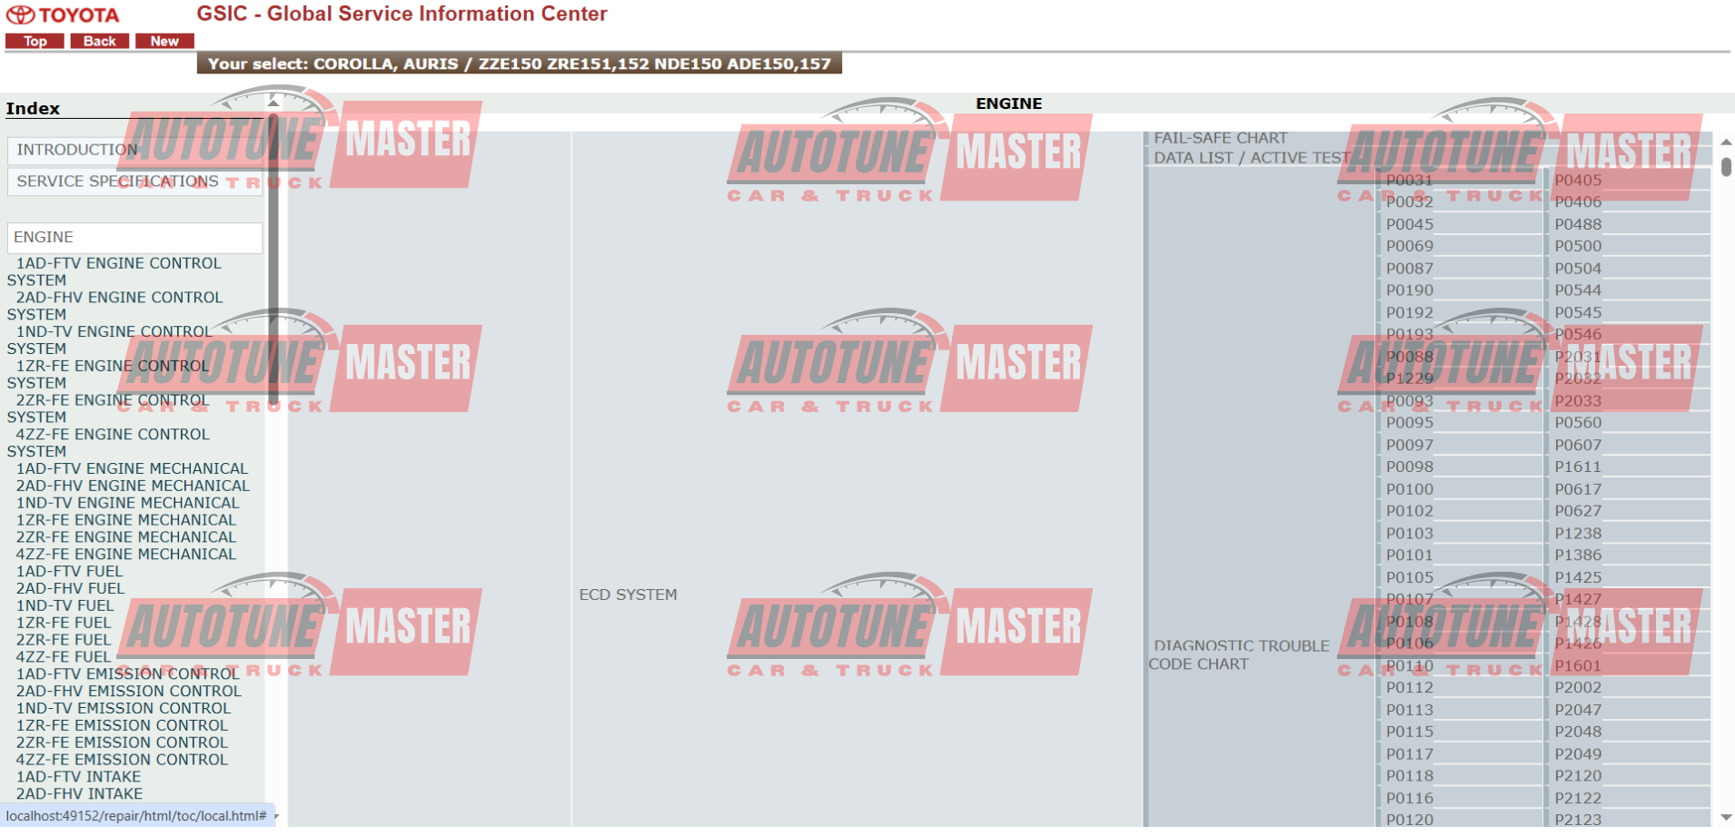Image resolution: width=1735 pixels, height=836 pixels.
Task: Select the ENGINE index heading
Action: 134,238
